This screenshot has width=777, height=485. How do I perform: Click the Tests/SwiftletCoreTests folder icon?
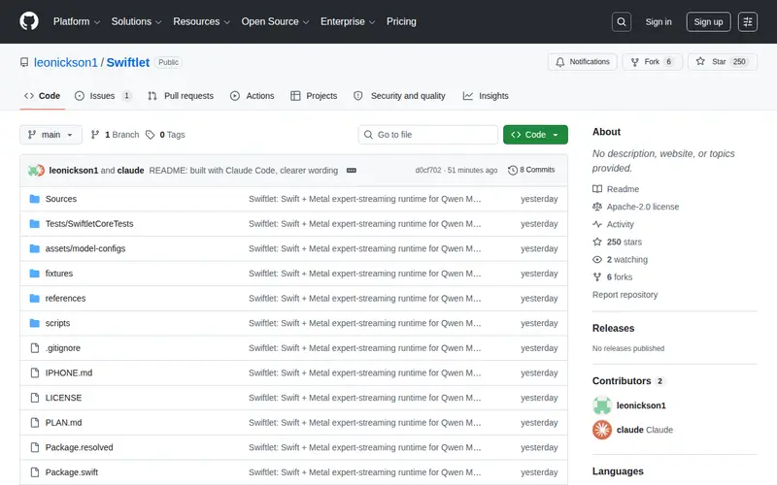pyautogui.click(x=35, y=224)
